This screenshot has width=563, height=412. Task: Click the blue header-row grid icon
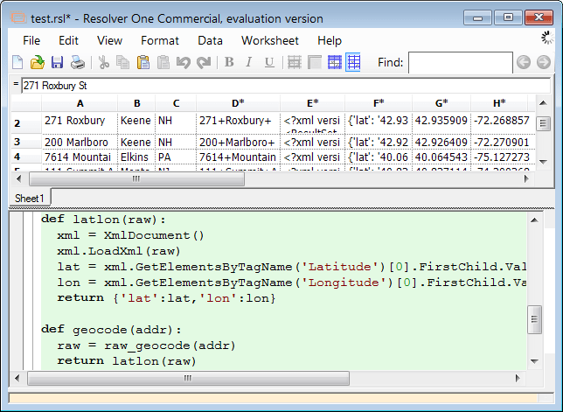coord(335,62)
